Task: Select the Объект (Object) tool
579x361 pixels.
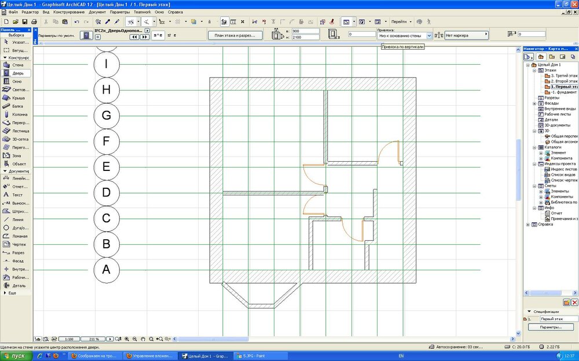Action: tap(16, 164)
